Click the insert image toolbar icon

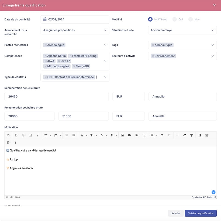coord(122,135)
